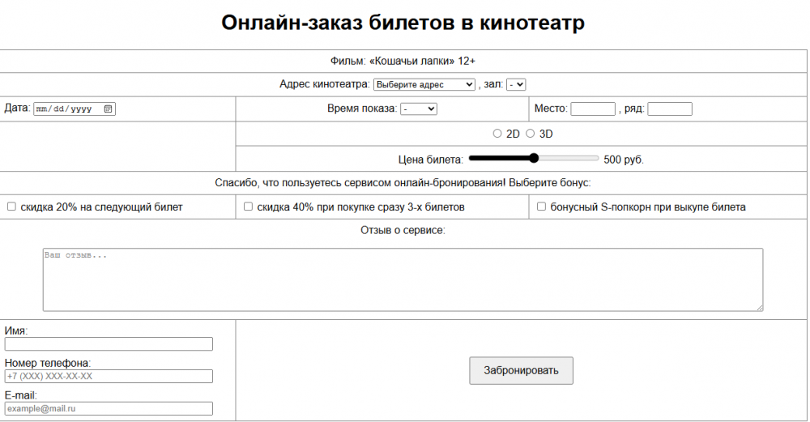
Task: Open the cinema address dropdown
Action: point(424,85)
